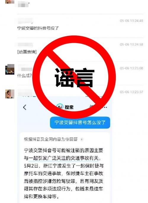Viewport: 148px width, 203px height.
Task: Click the underlined 与一起引发广泛关注的交通事故有关 text
Action: tap(62, 158)
